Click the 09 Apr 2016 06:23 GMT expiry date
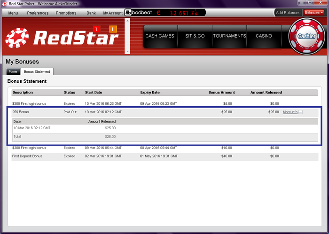This screenshot has width=329, height=234. 158,103
